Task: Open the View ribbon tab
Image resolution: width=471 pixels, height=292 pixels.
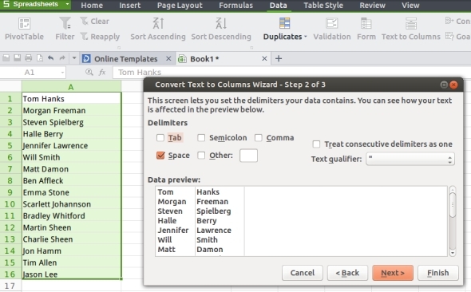Action: tap(410, 6)
